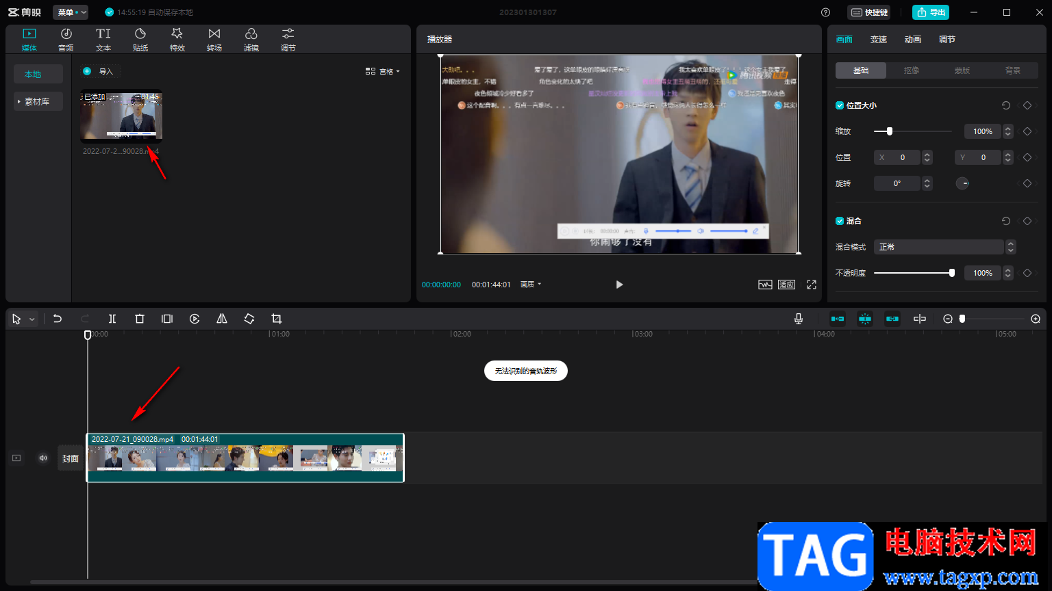Click the 适应 fit ratio button
The image size is (1052, 591).
pos(786,285)
